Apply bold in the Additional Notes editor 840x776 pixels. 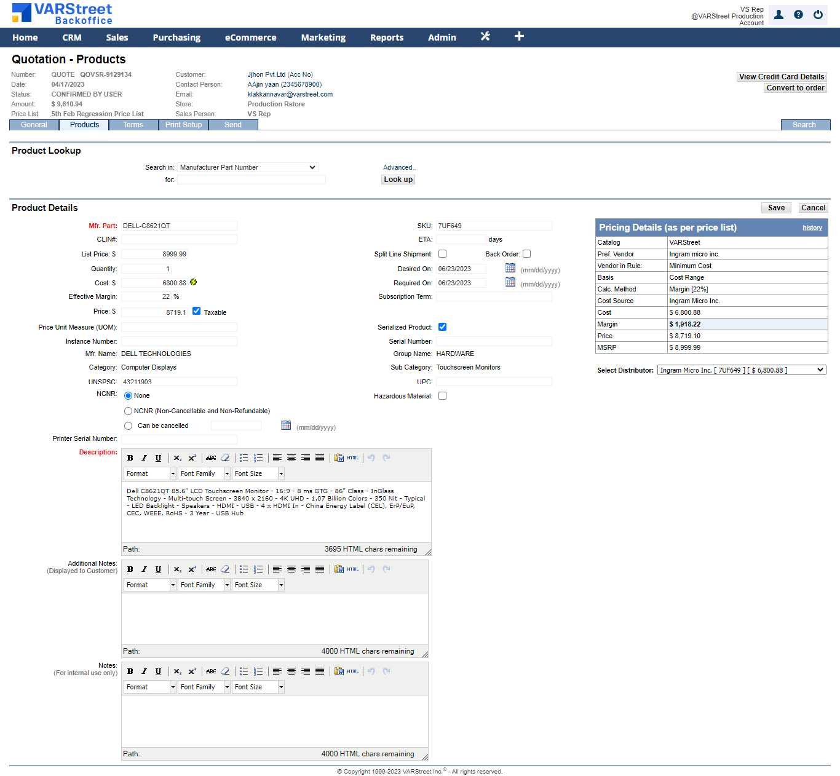click(130, 569)
